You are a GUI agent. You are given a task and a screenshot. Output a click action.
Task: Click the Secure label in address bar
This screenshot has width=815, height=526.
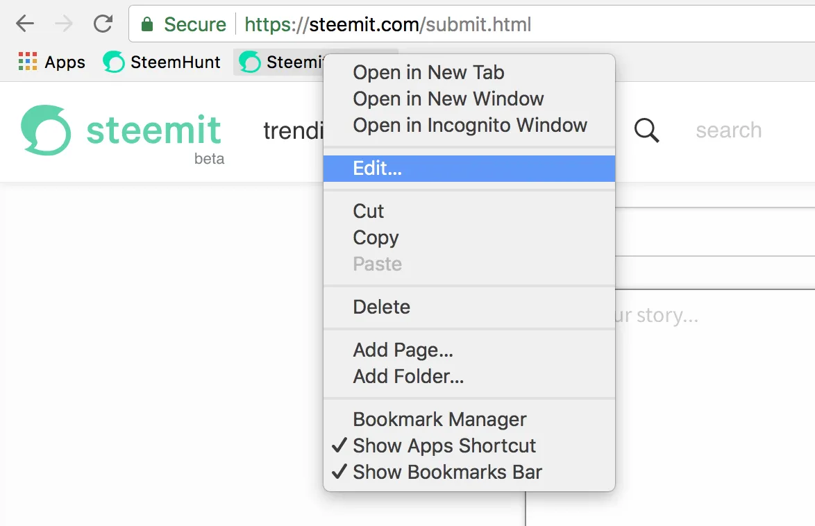pyautogui.click(x=195, y=24)
